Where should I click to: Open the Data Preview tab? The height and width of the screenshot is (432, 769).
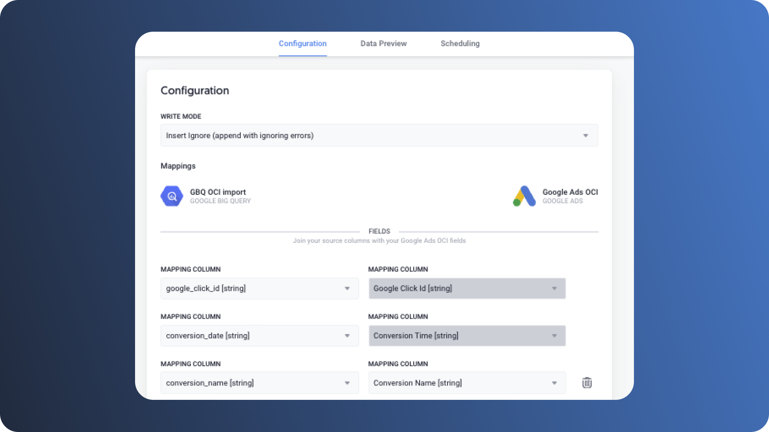coord(384,44)
